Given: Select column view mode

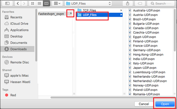Looking at the screenshot, I should [x=47, y=3].
